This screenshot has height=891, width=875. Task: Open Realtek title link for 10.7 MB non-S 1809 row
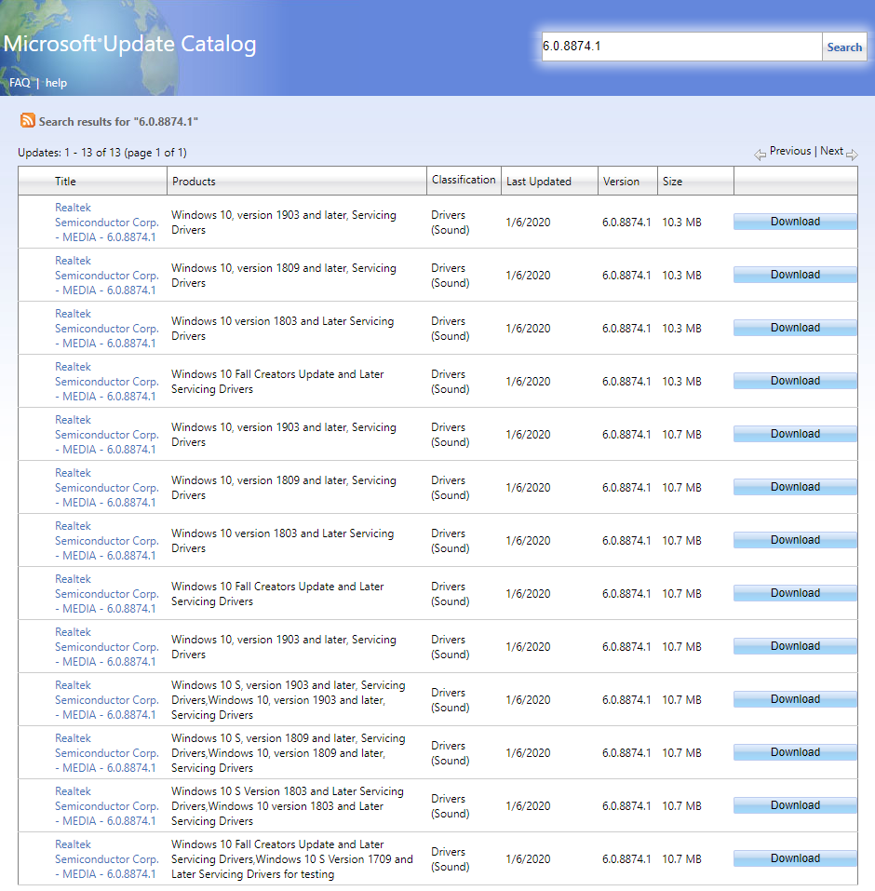click(x=106, y=488)
